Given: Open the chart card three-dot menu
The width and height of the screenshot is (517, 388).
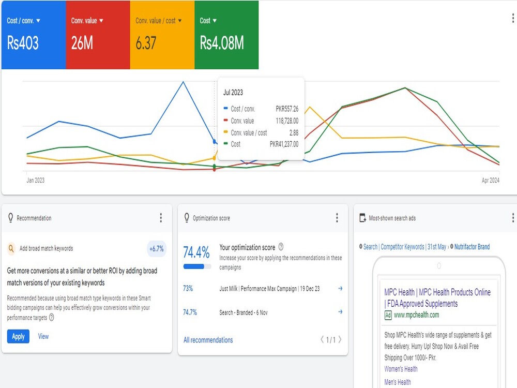Looking at the screenshot, I should 513,18.
